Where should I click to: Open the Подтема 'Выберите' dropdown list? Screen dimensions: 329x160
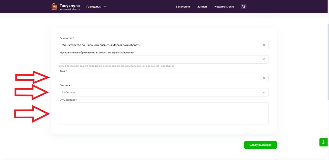tap(159, 92)
